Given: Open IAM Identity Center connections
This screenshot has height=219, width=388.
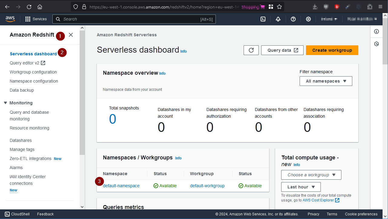Looking at the screenshot, I should coord(28,180).
